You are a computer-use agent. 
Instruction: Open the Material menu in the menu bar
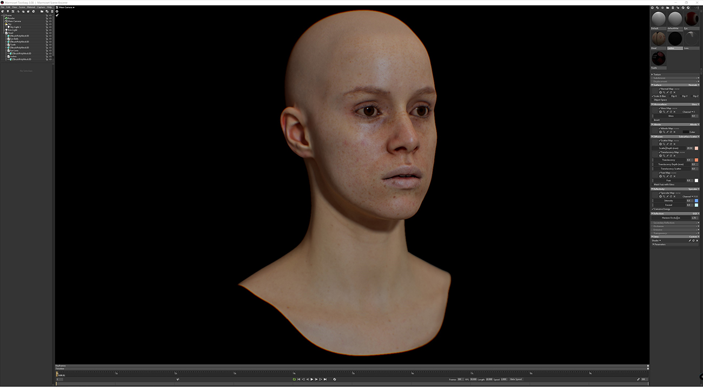31,7
